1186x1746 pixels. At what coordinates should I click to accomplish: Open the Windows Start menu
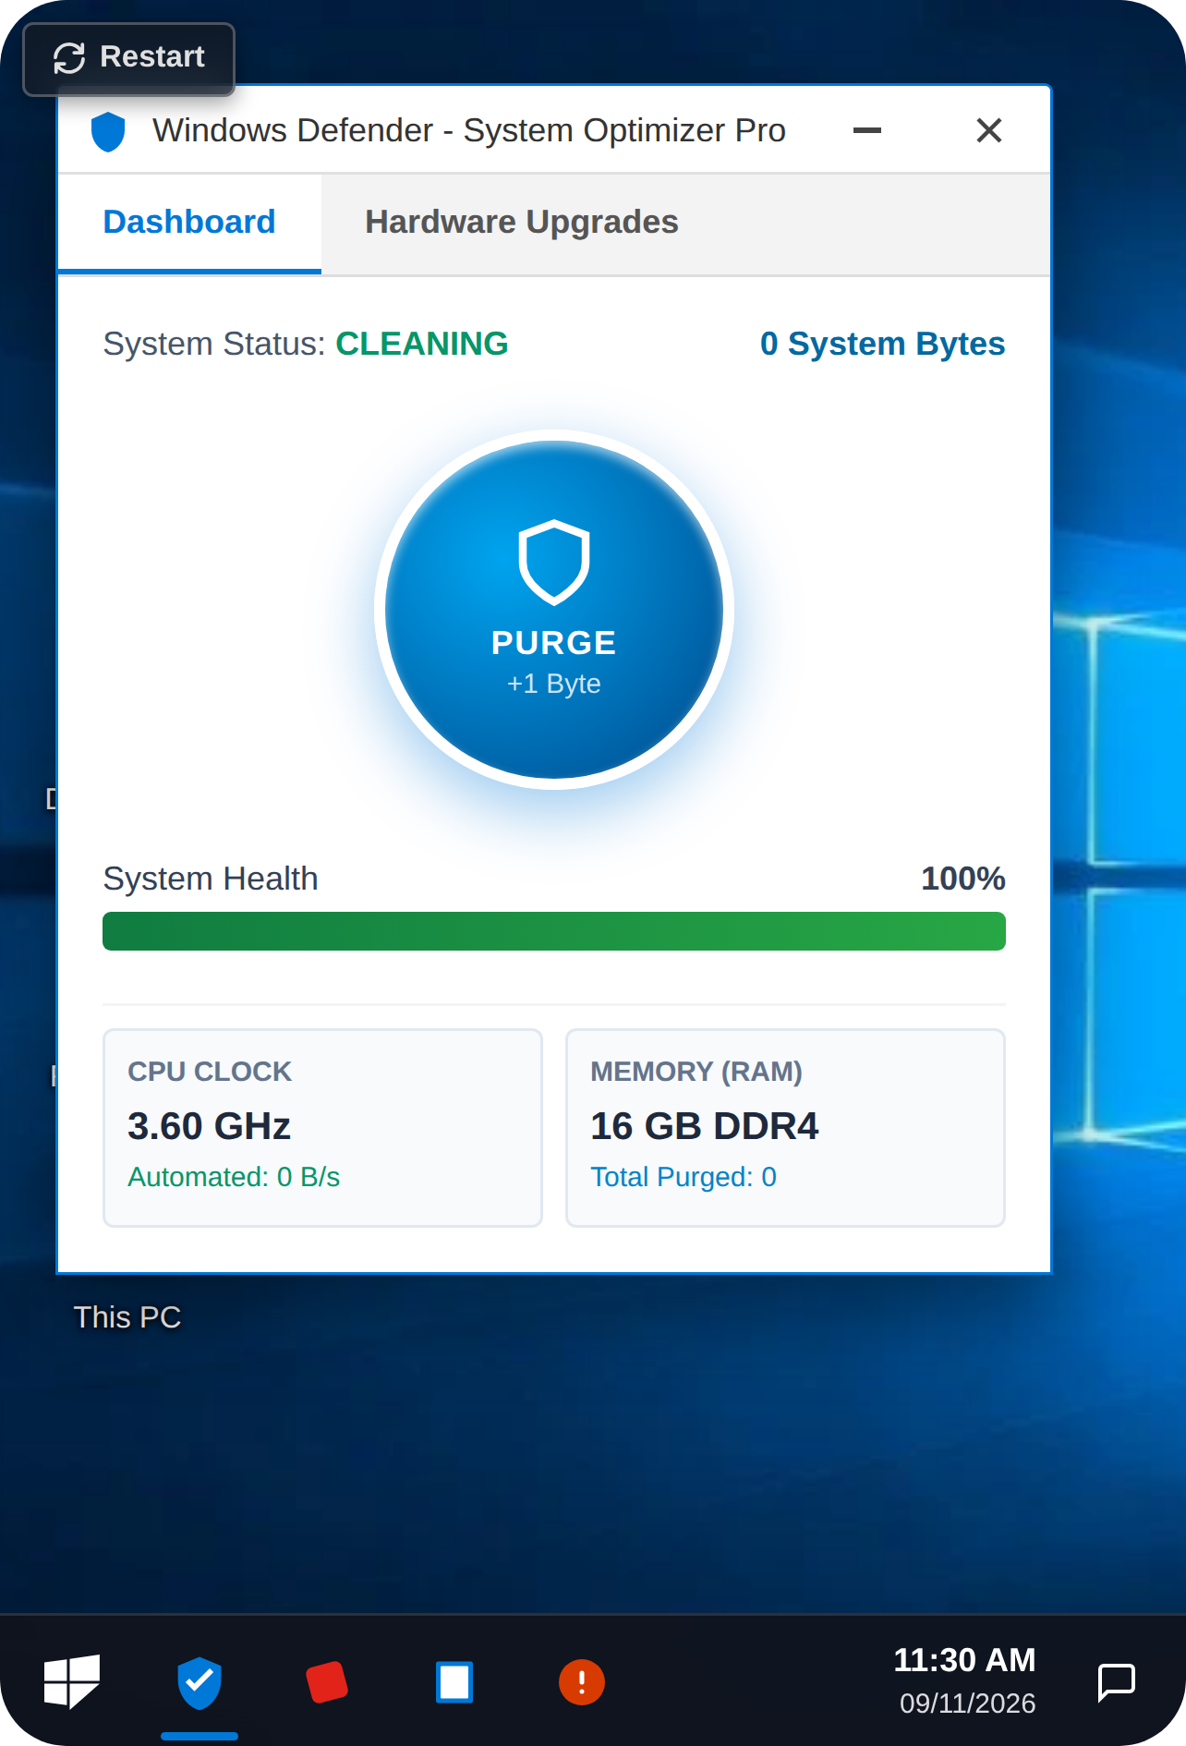(72, 1681)
